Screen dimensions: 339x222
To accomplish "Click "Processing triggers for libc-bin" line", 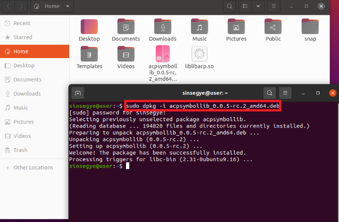I will [160, 160].
